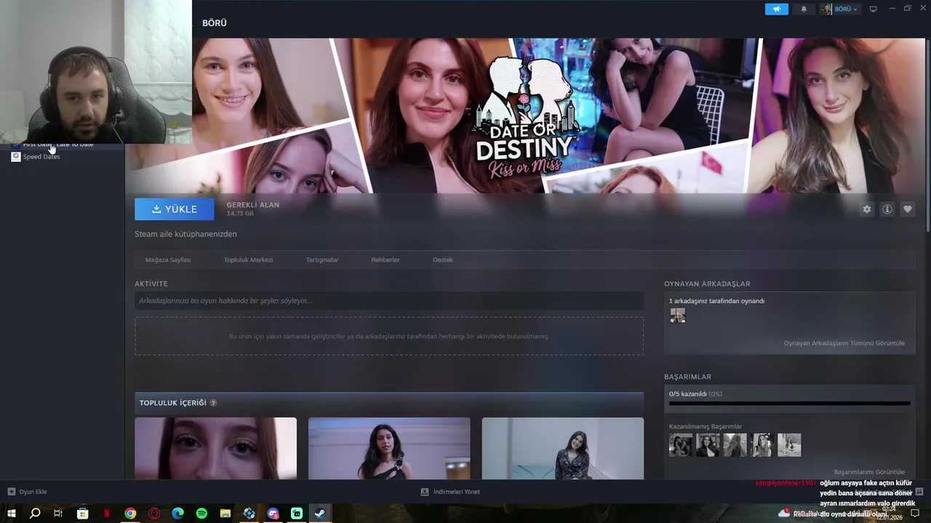
Task: Open the Mağaza Sayfası tab
Action: [168, 259]
